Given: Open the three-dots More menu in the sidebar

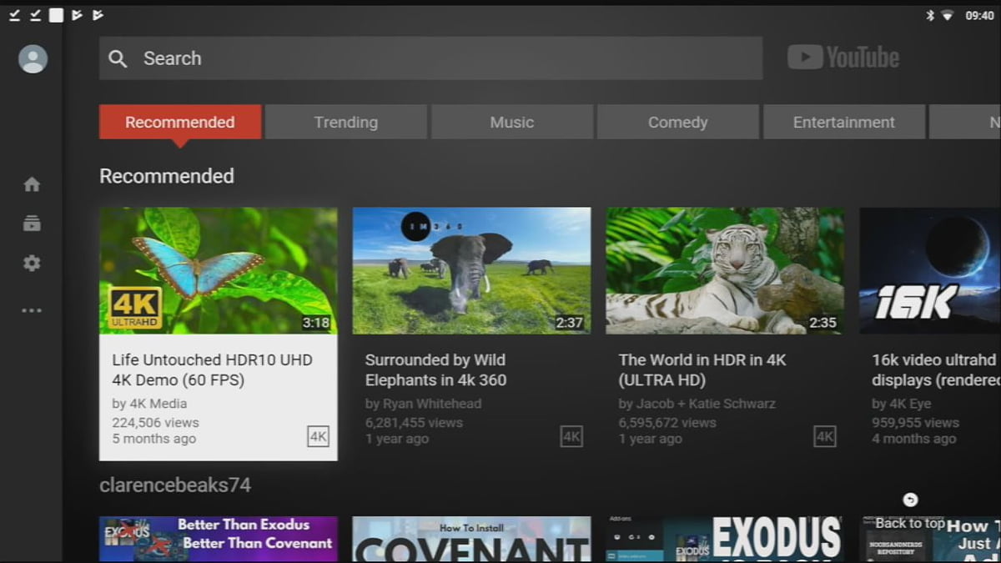Looking at the screenshot, I should click(31, 309).
